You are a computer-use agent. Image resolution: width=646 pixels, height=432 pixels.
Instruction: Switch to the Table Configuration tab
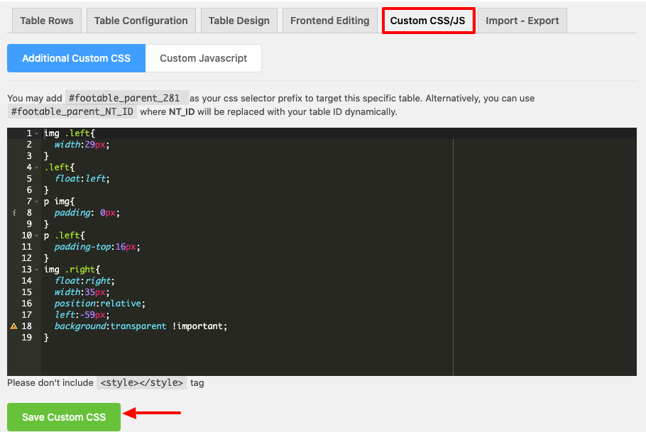pos(141,21)
